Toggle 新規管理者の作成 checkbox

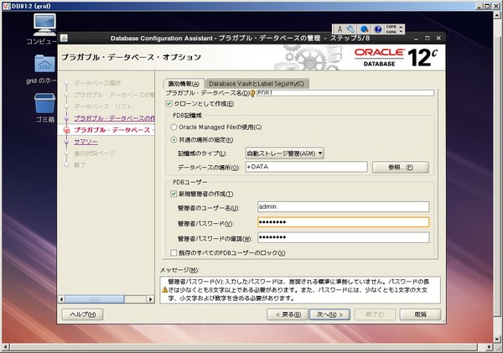point(174,194)
